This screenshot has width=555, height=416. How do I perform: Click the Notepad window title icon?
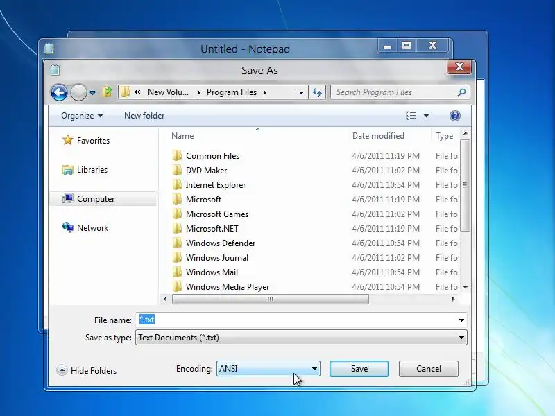tap(49, 49)
